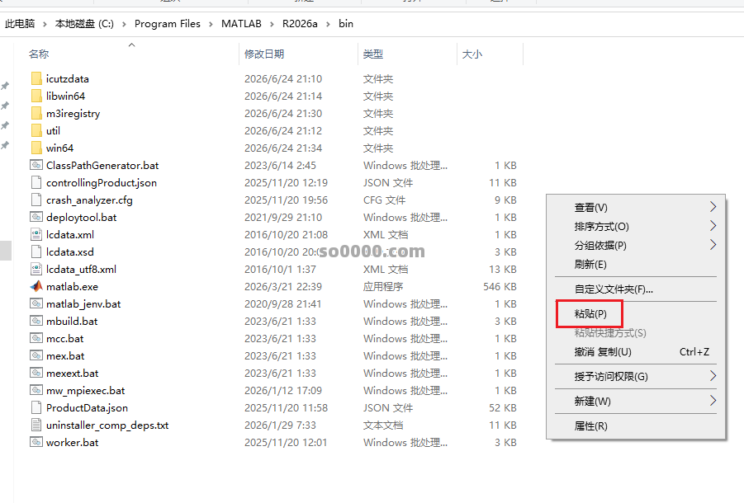Select the matlab.exe file name
The height and width of the screenshot is (503, 744).
(x=72, y=287)
